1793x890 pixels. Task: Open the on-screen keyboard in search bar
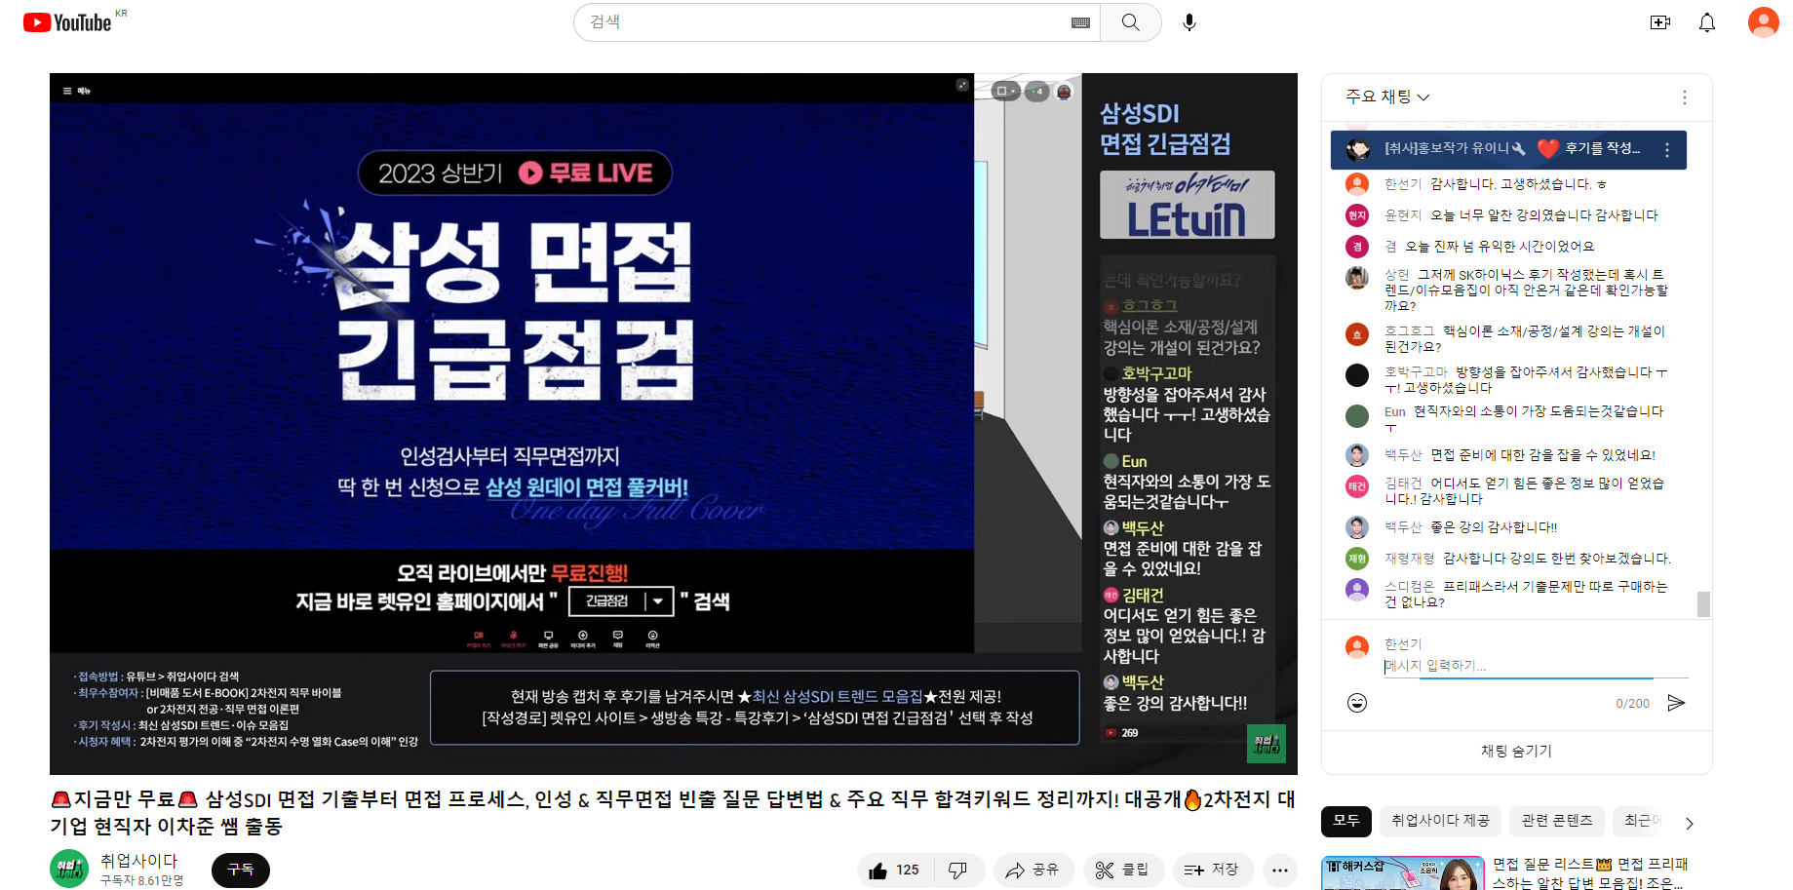point(1080,22)
